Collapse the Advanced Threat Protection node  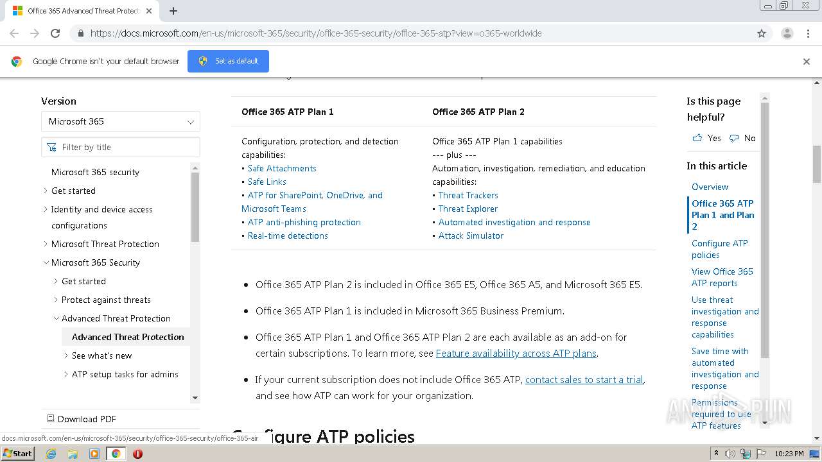56,318
